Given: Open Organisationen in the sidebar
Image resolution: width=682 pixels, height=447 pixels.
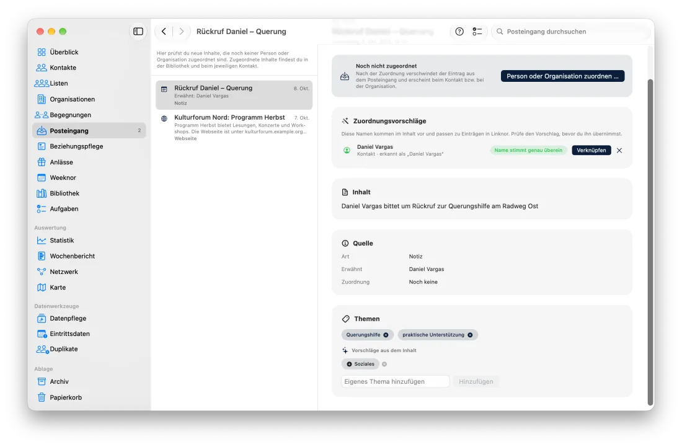Looking at the screenshot, I should pyautogui.click(x=89, y=99).
